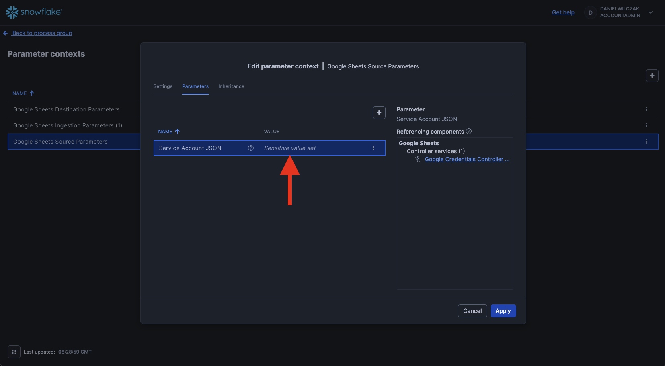Select Google Sheets Destination Parameters row
665x366 pixels.
pos(66,109)
